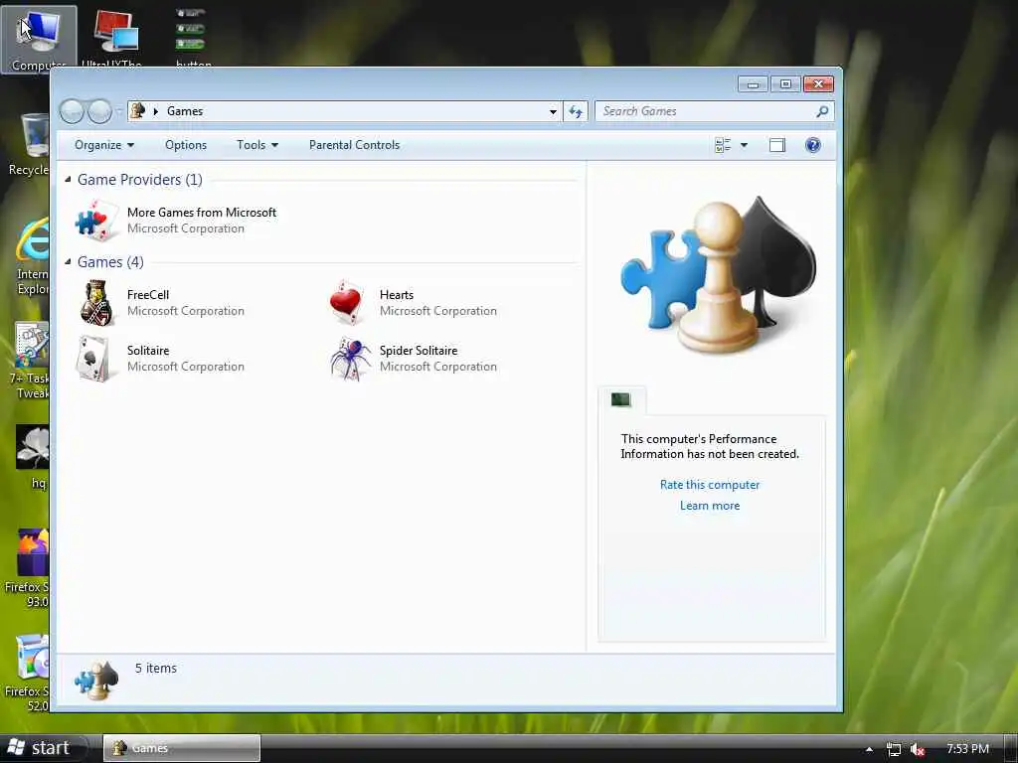Open the view options dropdown arrow
1018x763 pixels.
tap(744, 145)
